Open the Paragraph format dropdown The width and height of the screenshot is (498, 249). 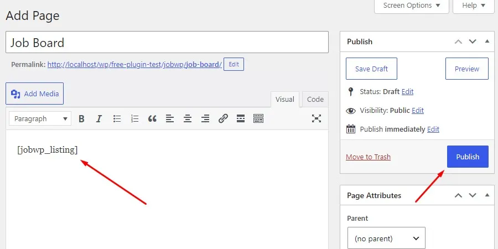40,119
